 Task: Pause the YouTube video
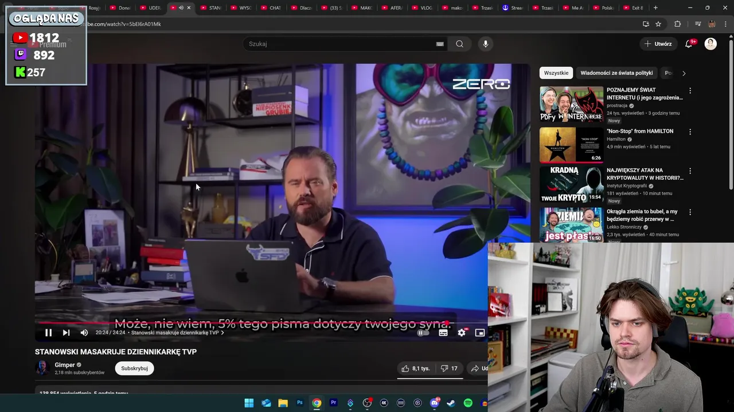click(x=48, y=332)
